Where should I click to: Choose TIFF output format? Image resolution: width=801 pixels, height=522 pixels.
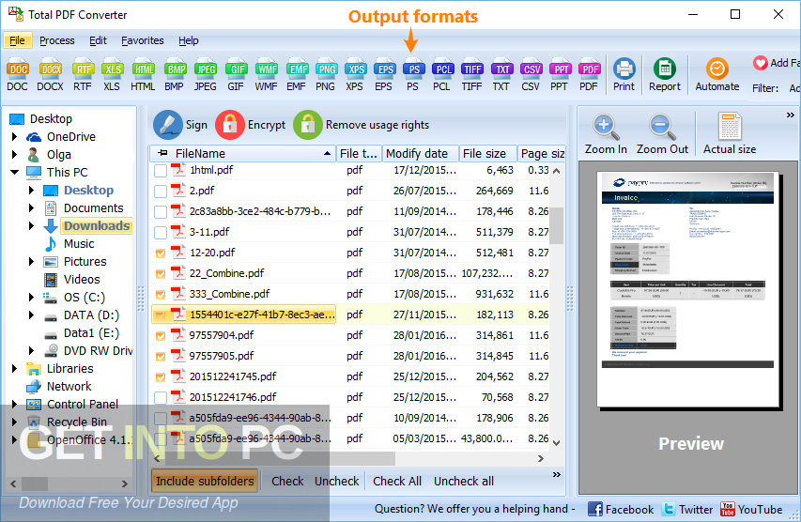click(x=472, y=76)
